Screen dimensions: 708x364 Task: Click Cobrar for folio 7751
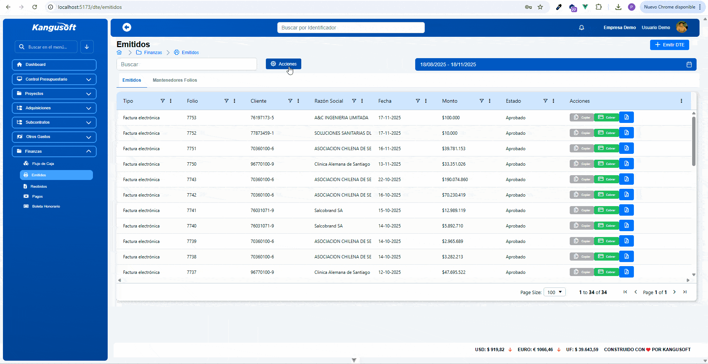607,148
